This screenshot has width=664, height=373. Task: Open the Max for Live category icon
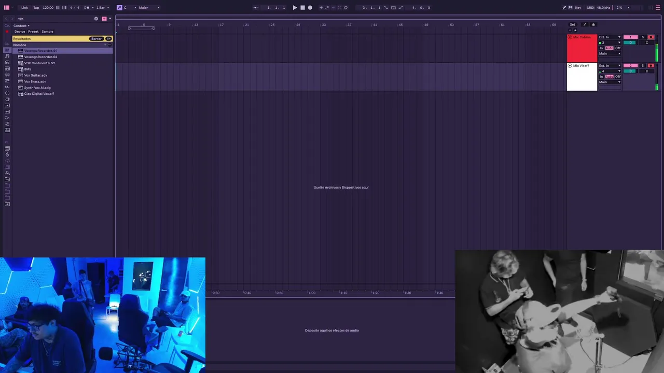point(7,93)
